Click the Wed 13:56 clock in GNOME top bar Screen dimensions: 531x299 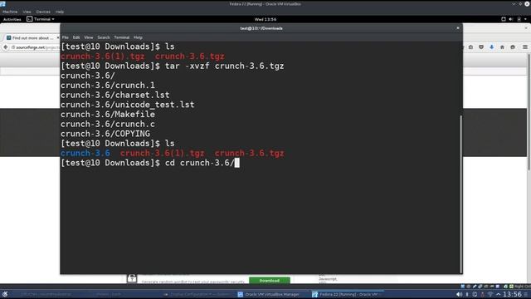[265, 19]
